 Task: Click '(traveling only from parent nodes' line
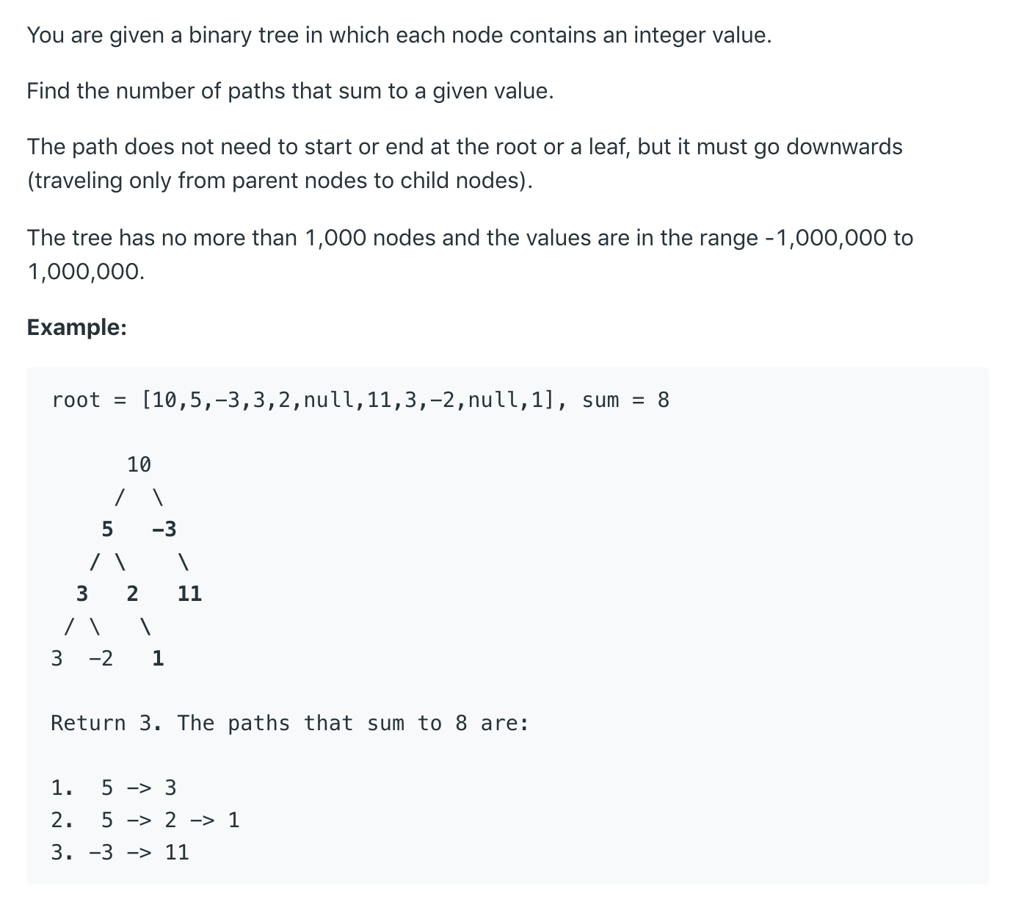coord(280,181)
